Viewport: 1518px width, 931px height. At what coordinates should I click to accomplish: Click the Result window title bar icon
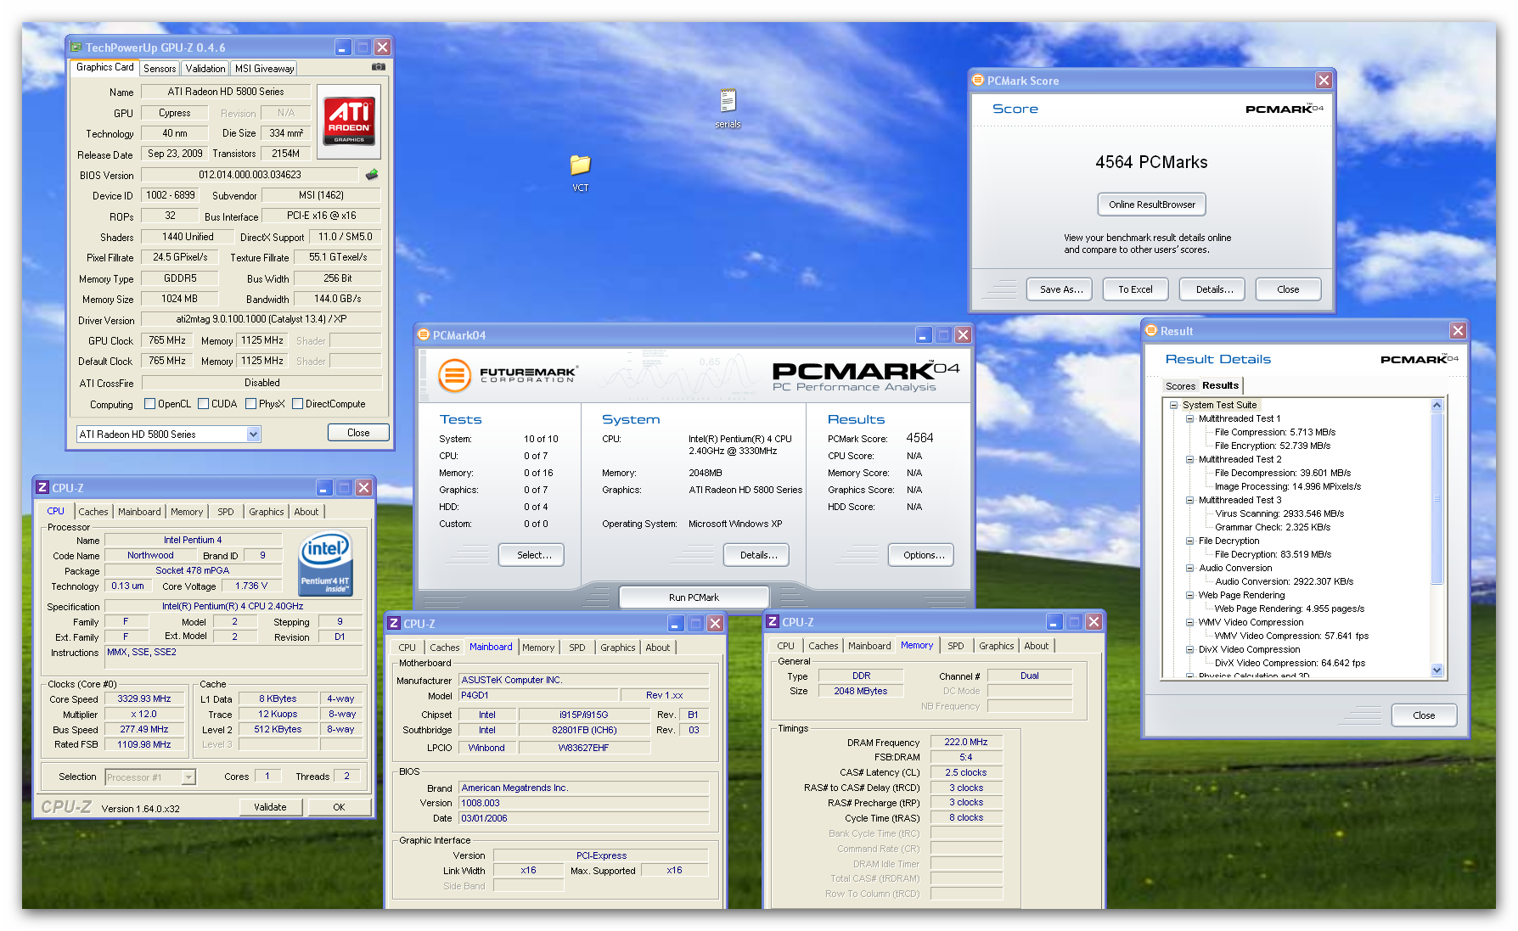1151,331
